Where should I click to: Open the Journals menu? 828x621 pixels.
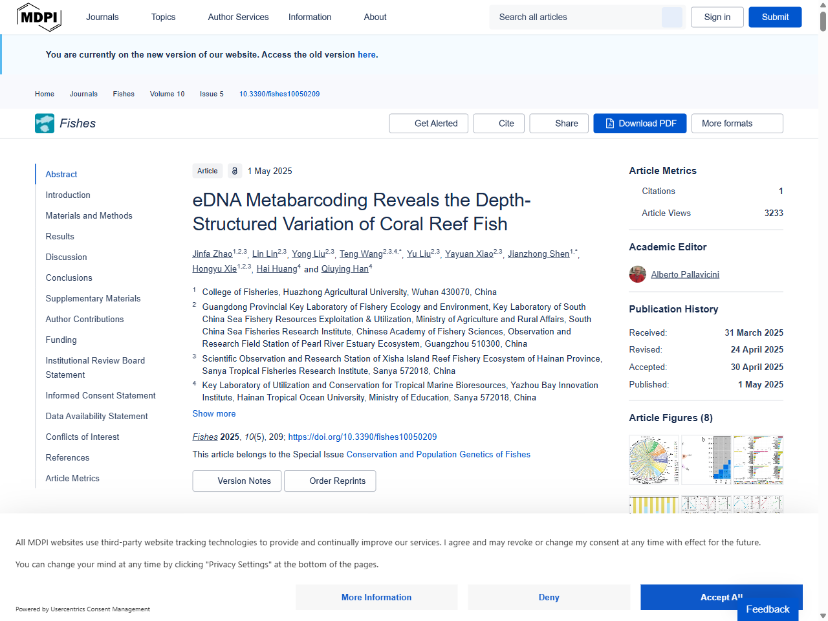[102, 17]
